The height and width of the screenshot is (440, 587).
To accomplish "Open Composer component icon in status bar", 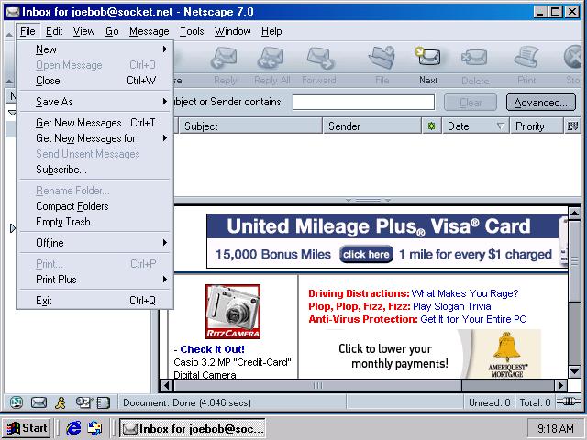I will pyautogui.click(x=83, y=402).
